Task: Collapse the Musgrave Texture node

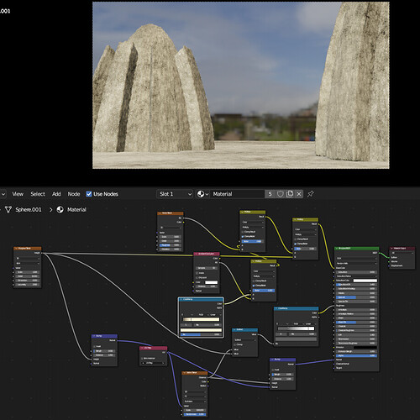Action: click(x=16, y=249)
